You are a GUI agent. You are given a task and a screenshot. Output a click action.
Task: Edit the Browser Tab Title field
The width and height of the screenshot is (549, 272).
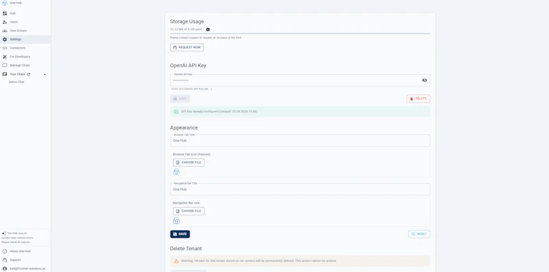300,141
